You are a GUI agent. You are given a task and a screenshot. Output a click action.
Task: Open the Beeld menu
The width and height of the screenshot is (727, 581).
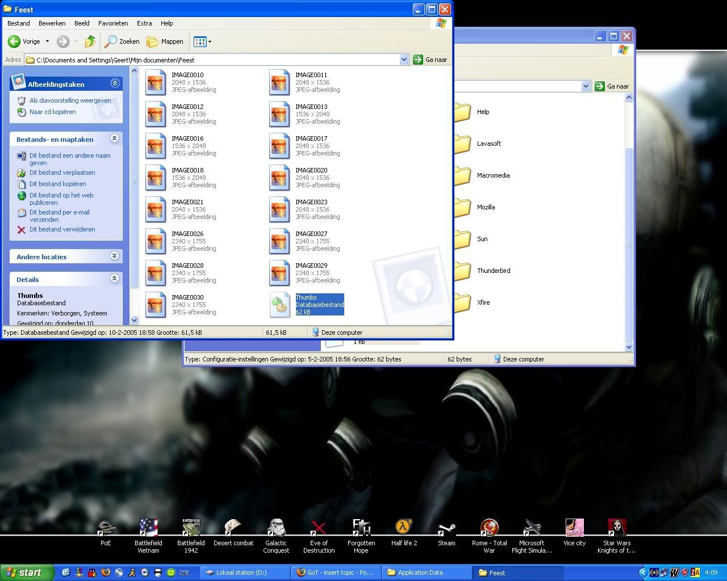click(x=82, y=23)
